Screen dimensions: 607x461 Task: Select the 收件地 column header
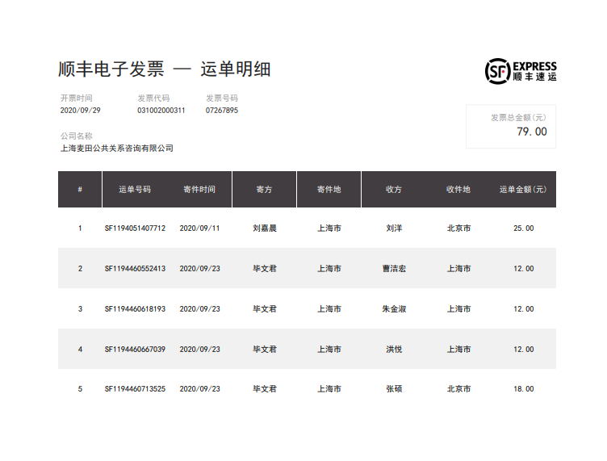tap(458, 190)
